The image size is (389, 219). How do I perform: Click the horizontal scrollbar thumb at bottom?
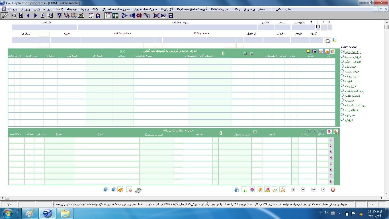[7, 198]
